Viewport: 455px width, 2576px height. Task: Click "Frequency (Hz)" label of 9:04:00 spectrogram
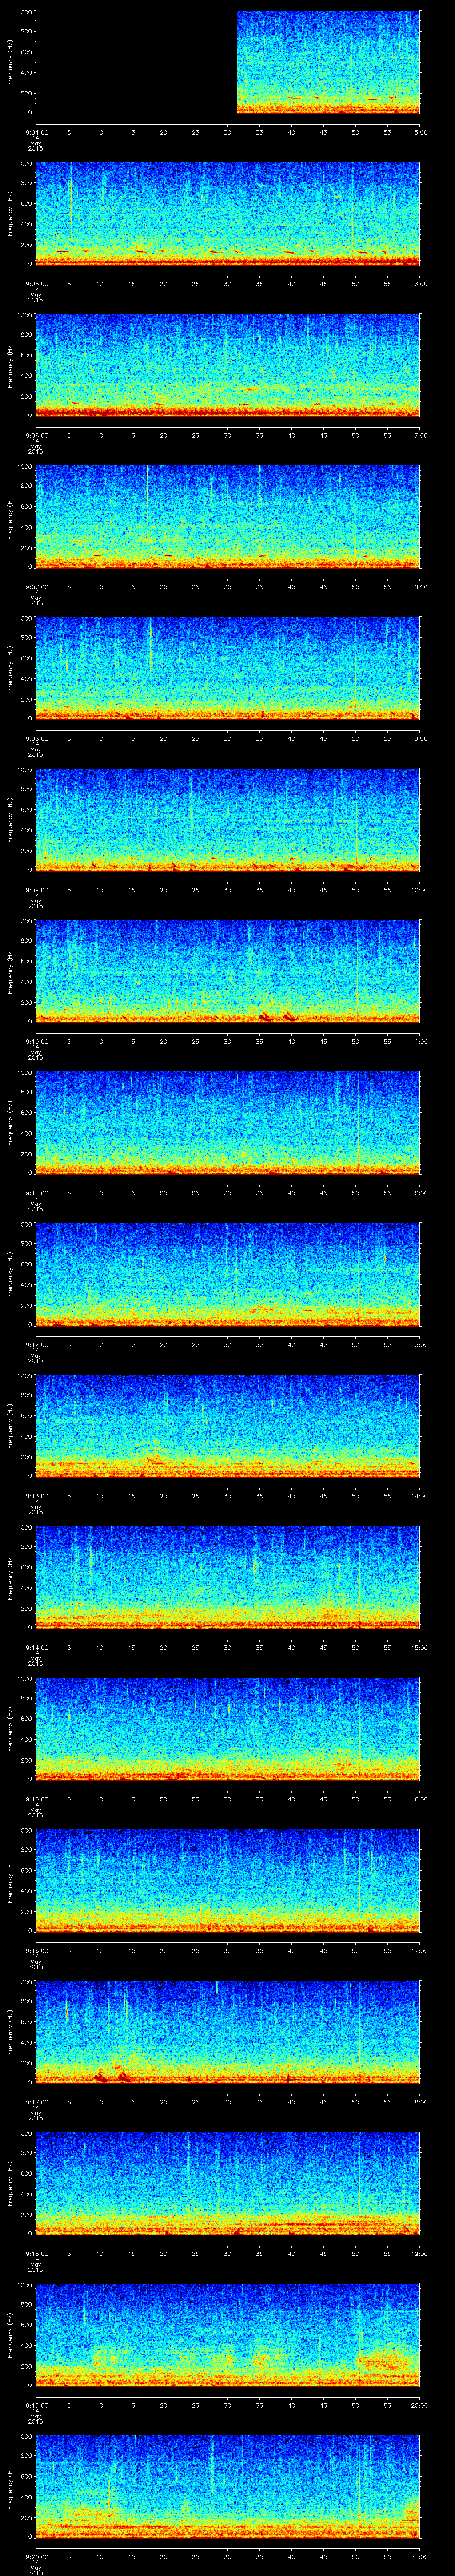tap(10, 62)
